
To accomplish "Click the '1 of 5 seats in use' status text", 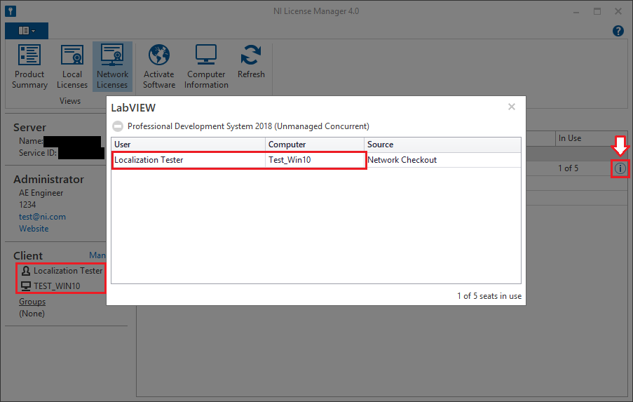I will tap(489, 296).
